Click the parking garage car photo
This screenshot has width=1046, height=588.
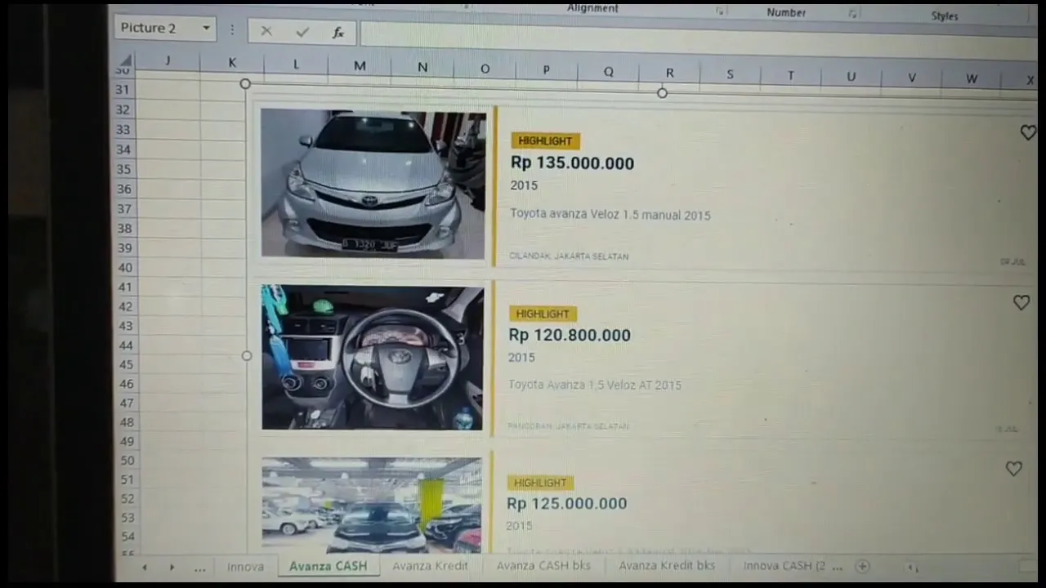coord(372,506)
